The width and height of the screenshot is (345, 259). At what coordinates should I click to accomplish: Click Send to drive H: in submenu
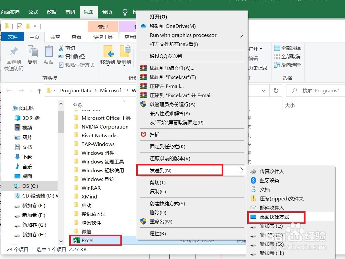290,253
